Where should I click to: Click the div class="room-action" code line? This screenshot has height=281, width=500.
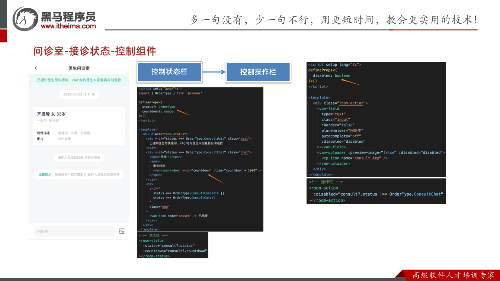point(340,103)
